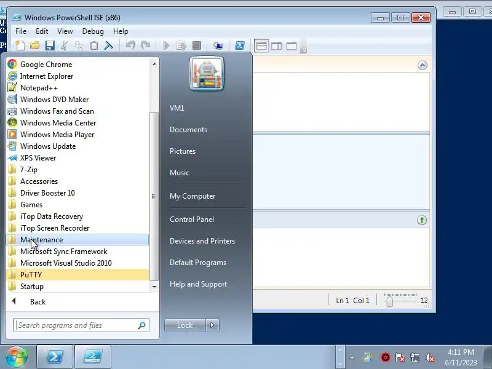The height and width of the screenshot is (369, 492).
Task: Show hidden system tray icons arrow
Action: 352,357
